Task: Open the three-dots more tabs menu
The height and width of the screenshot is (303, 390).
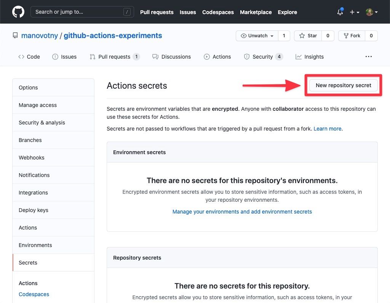Action: coord(369,57)
